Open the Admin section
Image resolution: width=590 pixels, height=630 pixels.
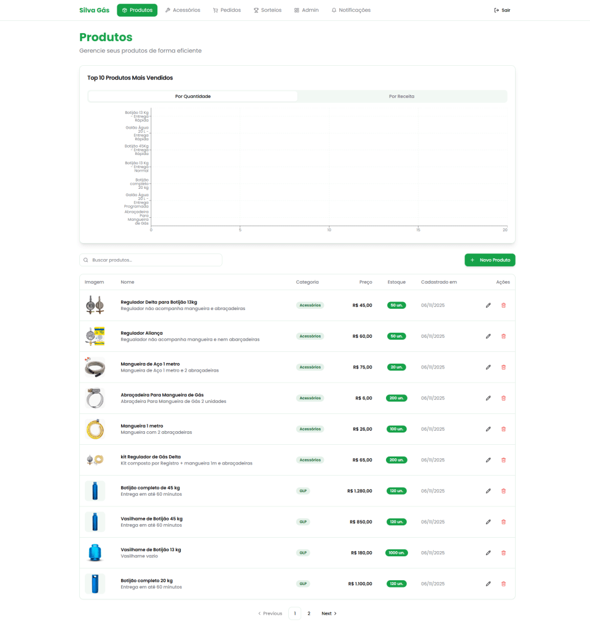pos(306,10)
